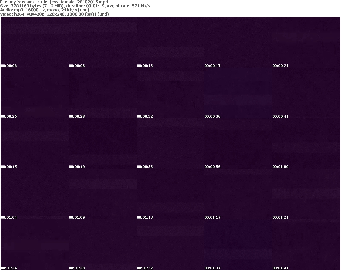
Task: Select the thumbnail frame at 00:00:28
Action: pyautogui.click(x=103, y=93)
